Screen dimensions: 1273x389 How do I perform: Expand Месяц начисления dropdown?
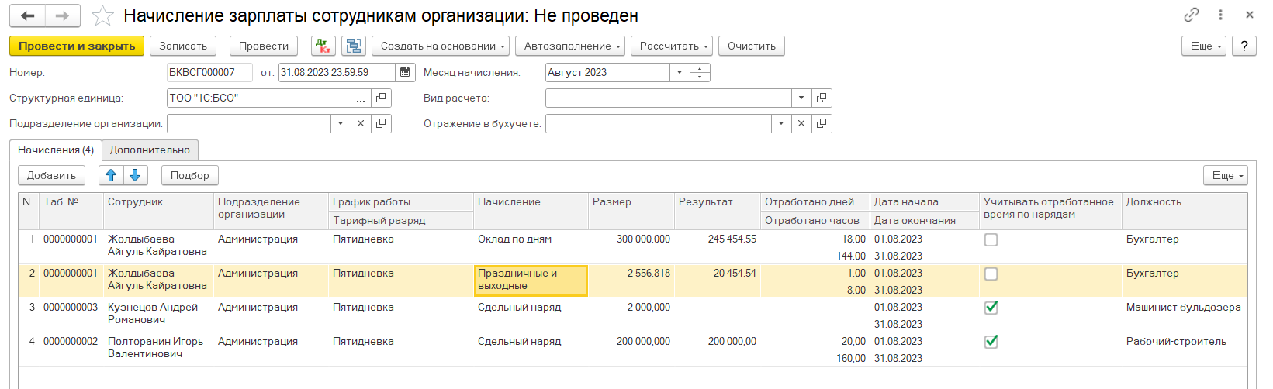click(680, 72)
